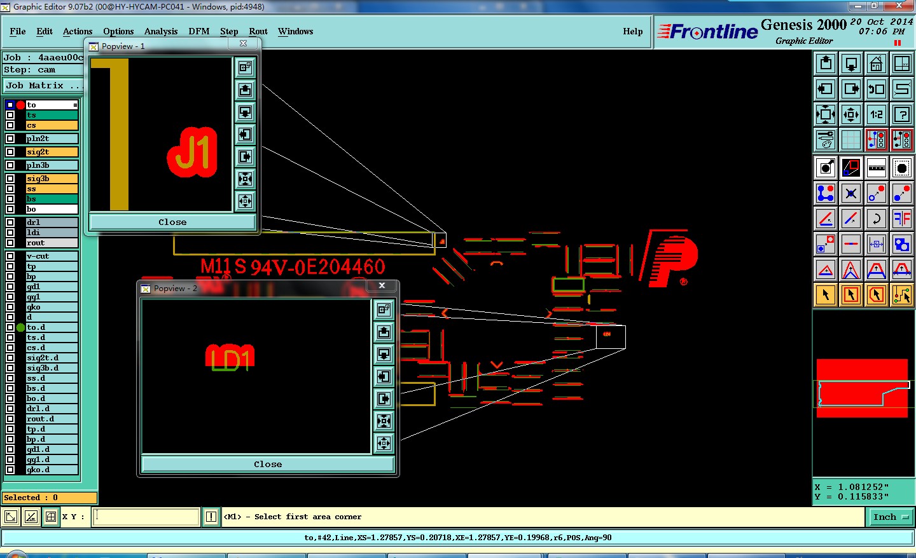The height and width of the screenshot is (558, 916).
Task: Click the zoom in expand icon
Action: (826, 114)
